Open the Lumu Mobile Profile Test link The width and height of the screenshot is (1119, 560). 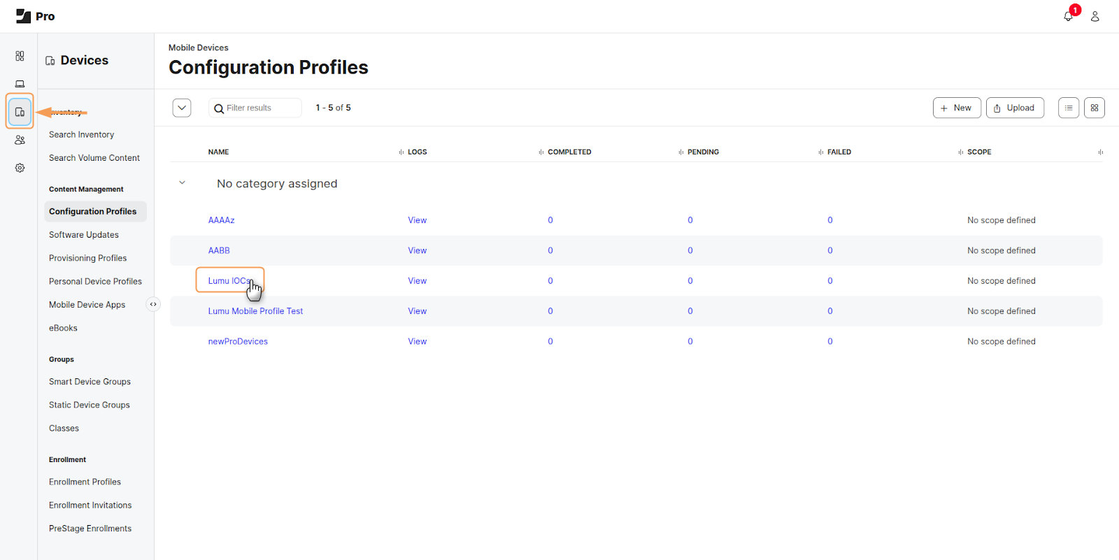click(x=255, y=311)
